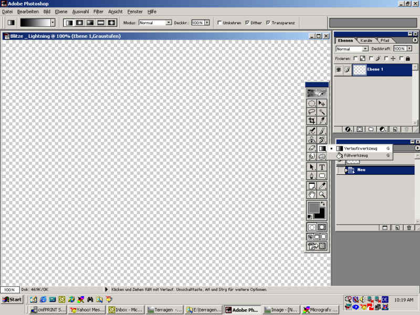Click the new layer icon in Ebenen panel
The width and height of the screenshot is (420, 315).
(394, 129)
